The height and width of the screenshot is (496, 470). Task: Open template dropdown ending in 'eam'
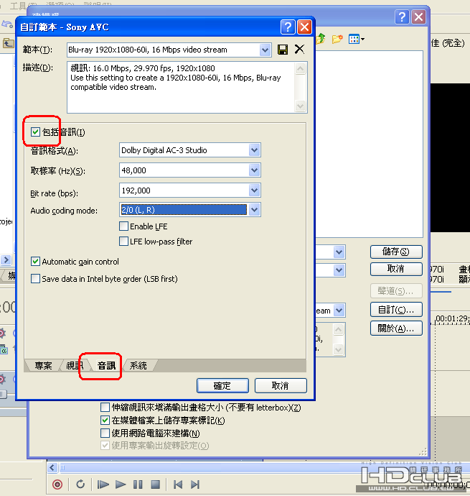pos(339,311)
